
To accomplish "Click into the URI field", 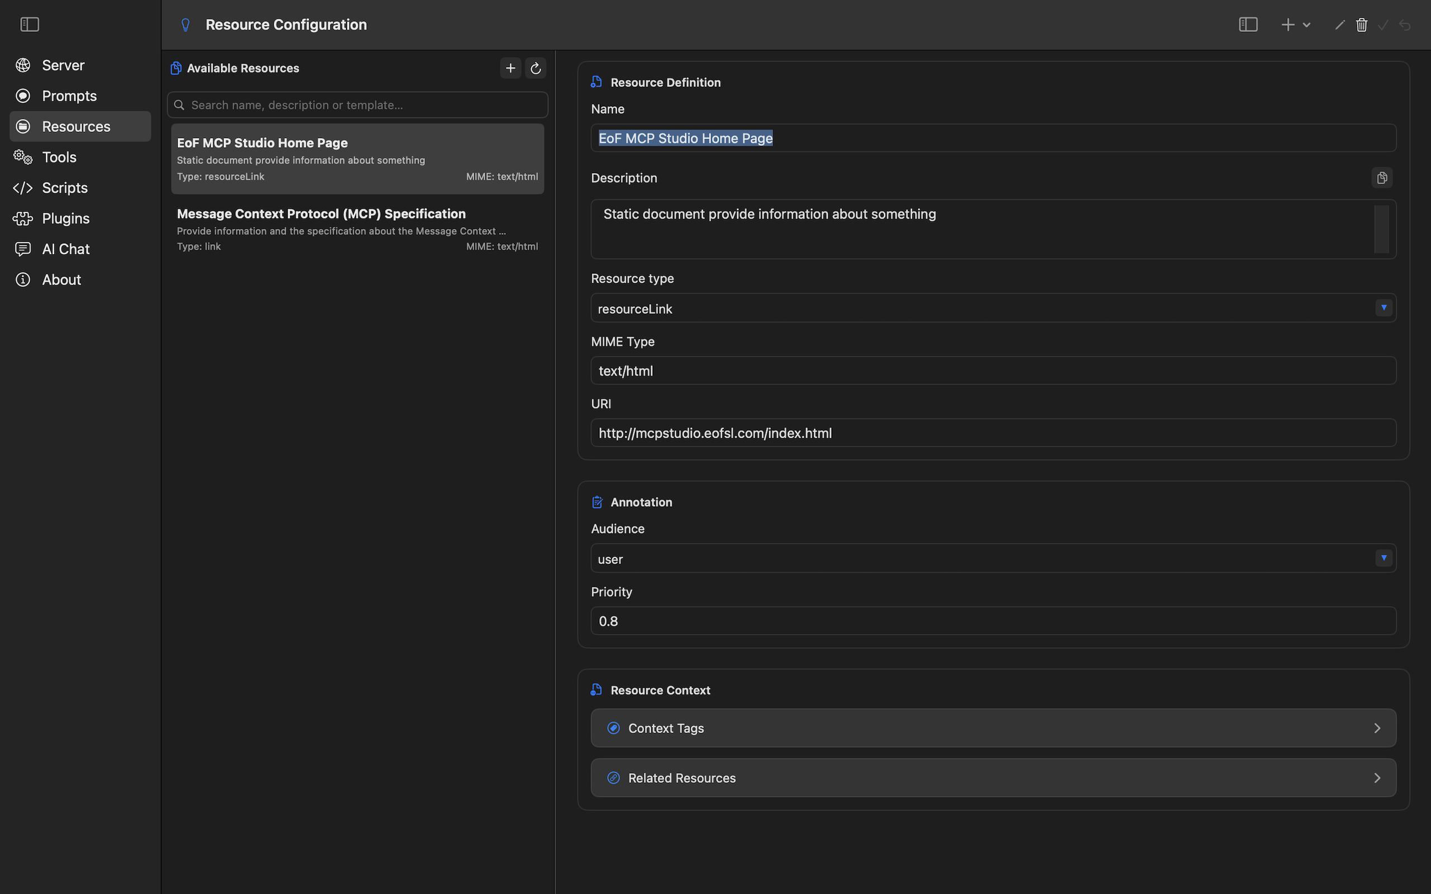I will click(993, 434).
